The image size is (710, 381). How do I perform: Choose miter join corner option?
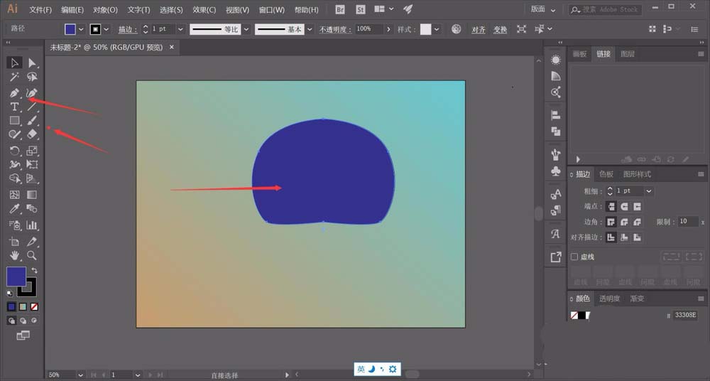click(x=611, y=222)
